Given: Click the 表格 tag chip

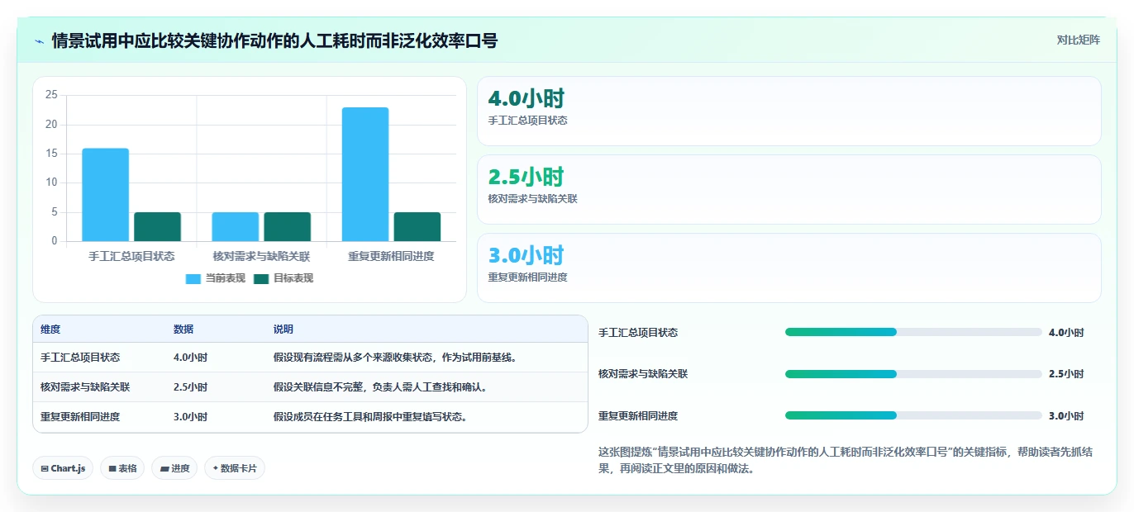Looking at the screenshot, I should [122, 468].
